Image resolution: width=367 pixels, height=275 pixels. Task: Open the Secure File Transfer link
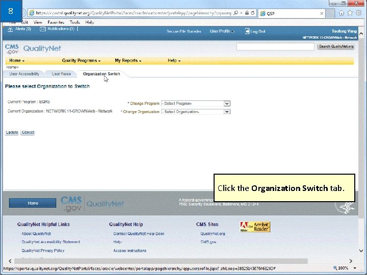[x=183, y=32]
